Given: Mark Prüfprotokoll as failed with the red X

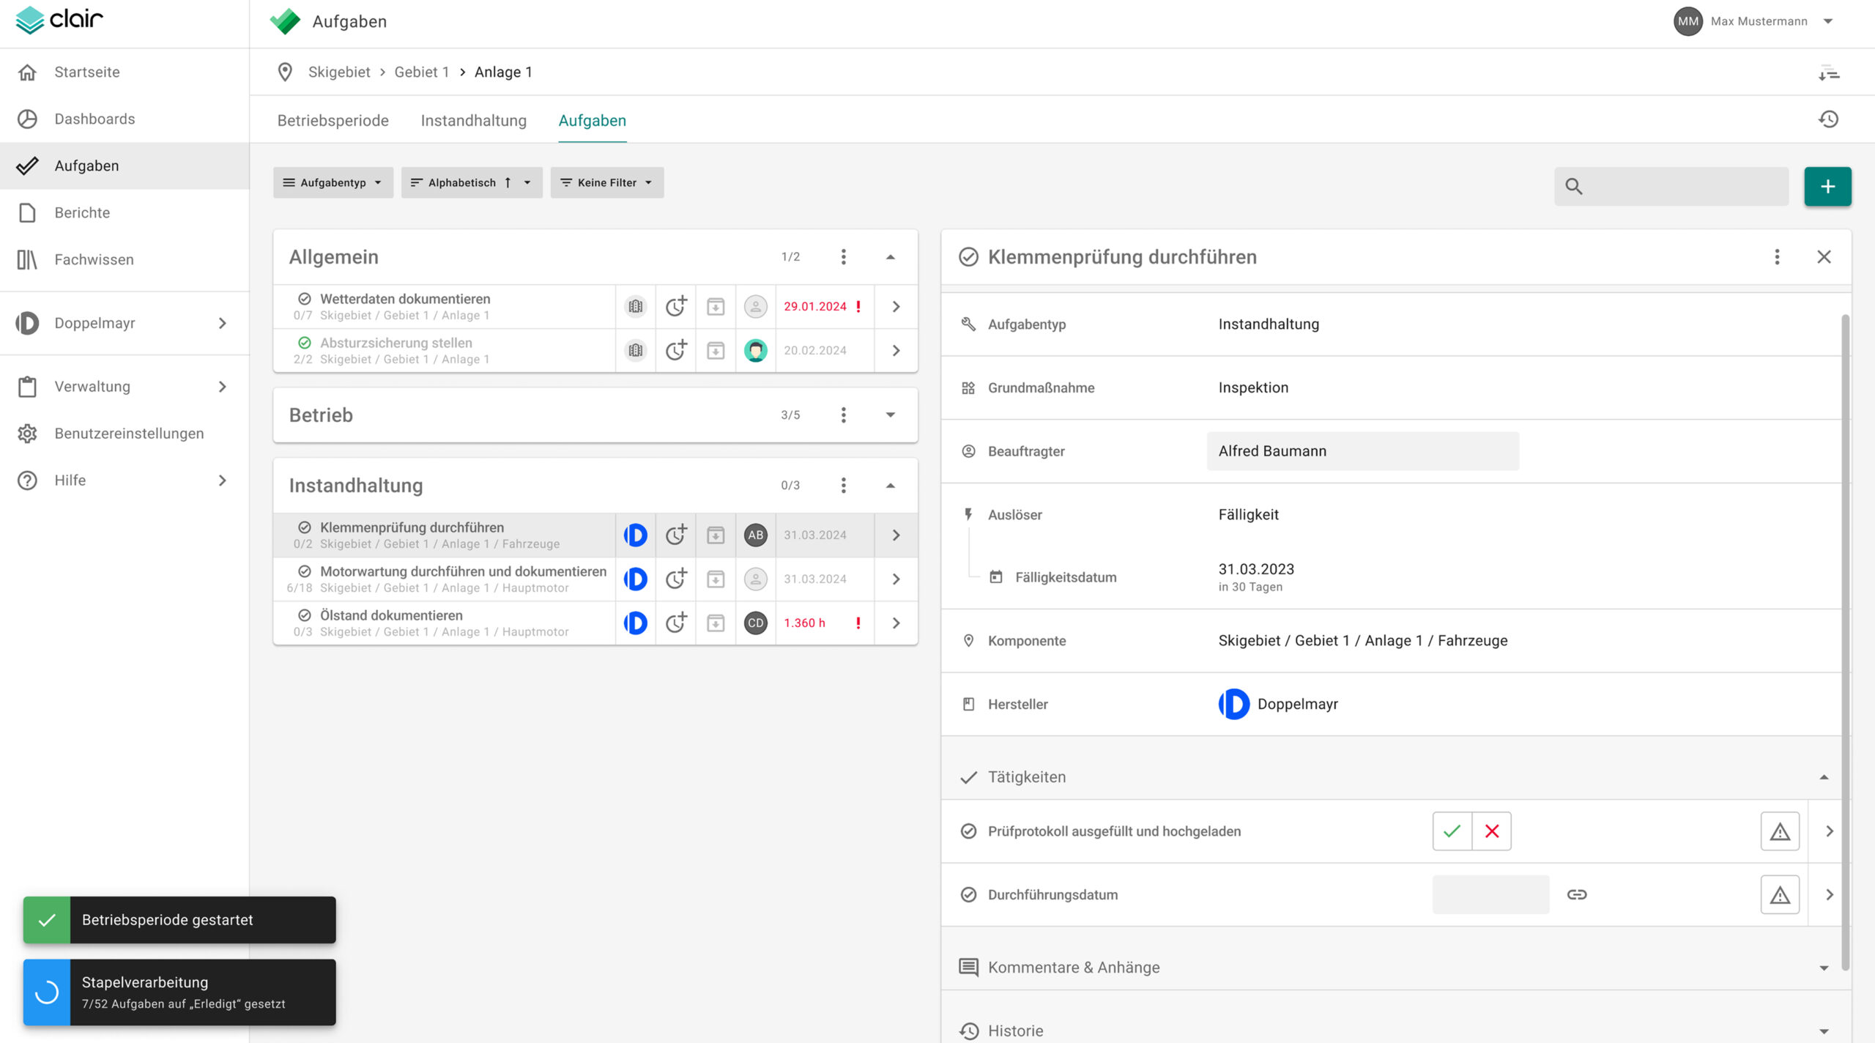Looking at the screenshot, I should click(x=1491, y=831).
